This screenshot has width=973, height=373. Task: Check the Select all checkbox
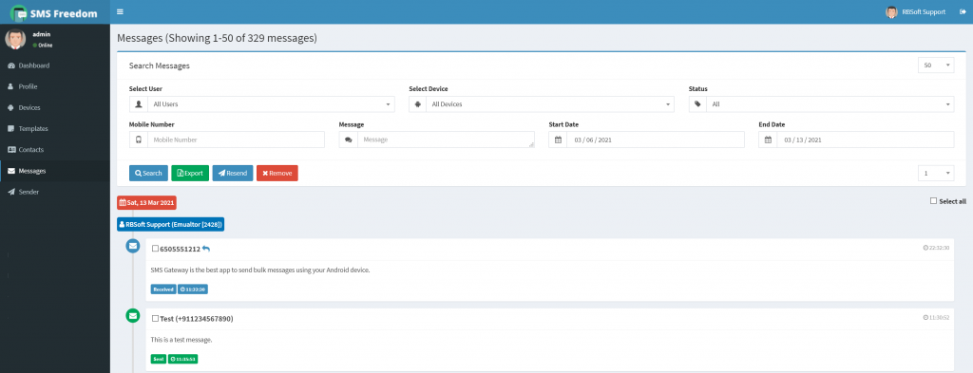click(933, 201)
